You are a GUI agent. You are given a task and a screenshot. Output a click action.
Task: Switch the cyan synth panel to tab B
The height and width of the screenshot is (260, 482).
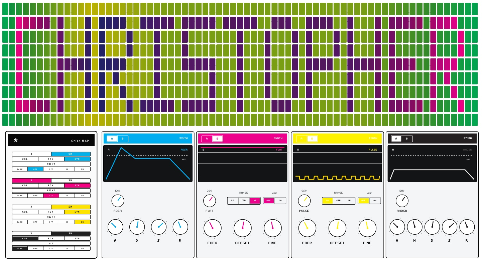click(123, 139)
